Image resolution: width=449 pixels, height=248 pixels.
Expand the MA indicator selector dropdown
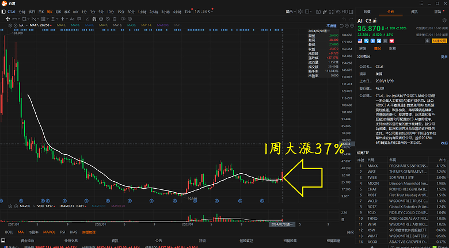click(x=26, y=25)
